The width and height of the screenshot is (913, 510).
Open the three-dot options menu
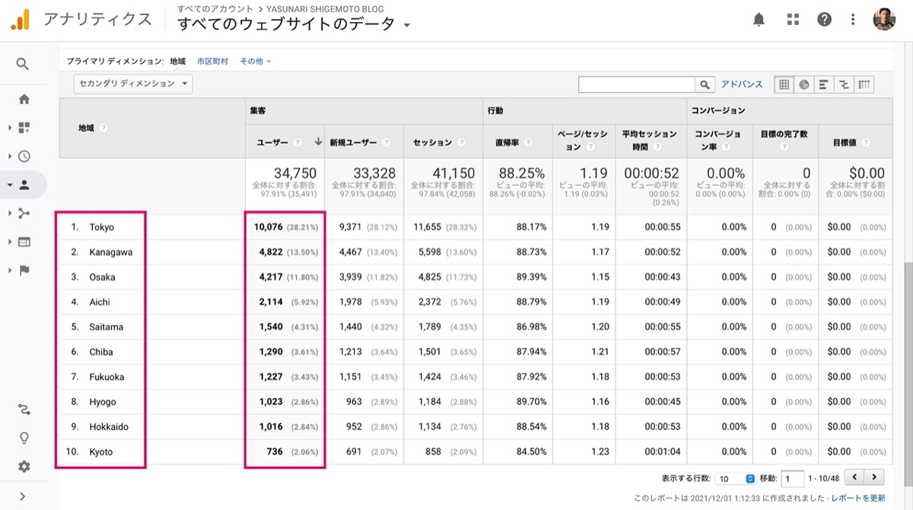854,20
